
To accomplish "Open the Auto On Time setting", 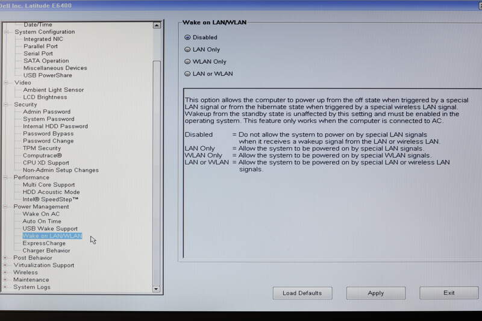I will pos(42,221).
